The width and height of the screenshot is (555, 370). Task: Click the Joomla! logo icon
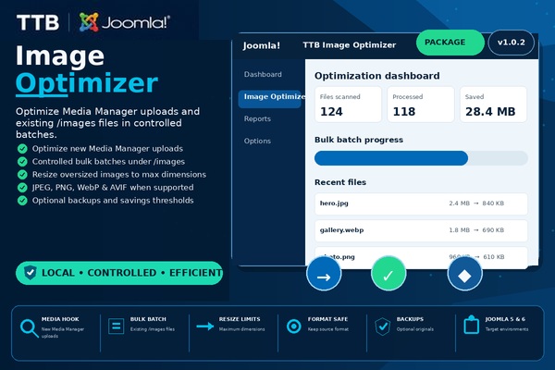click(x=89, y=22)
